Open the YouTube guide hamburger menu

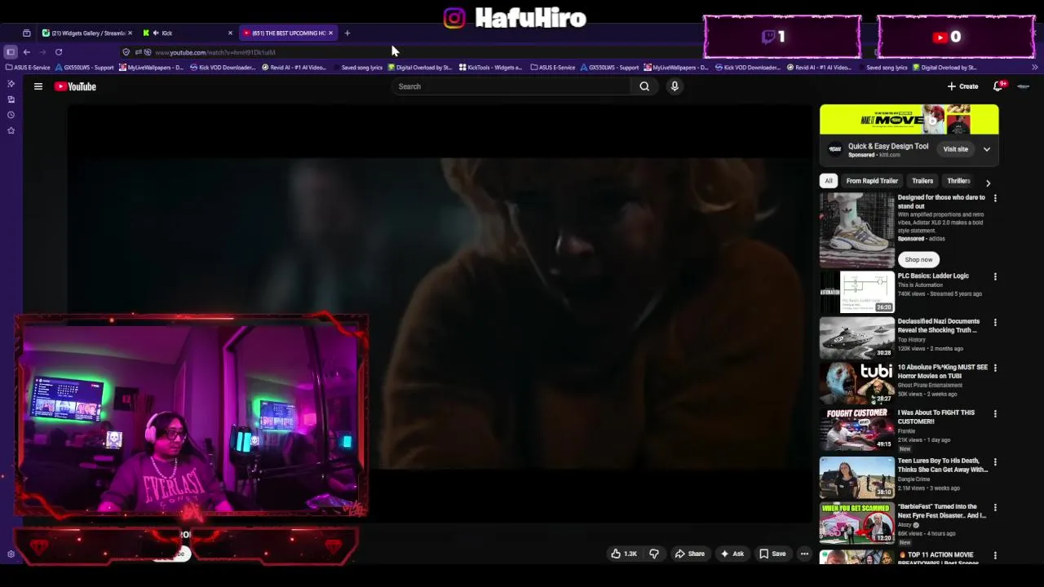(x=38, y=86)
